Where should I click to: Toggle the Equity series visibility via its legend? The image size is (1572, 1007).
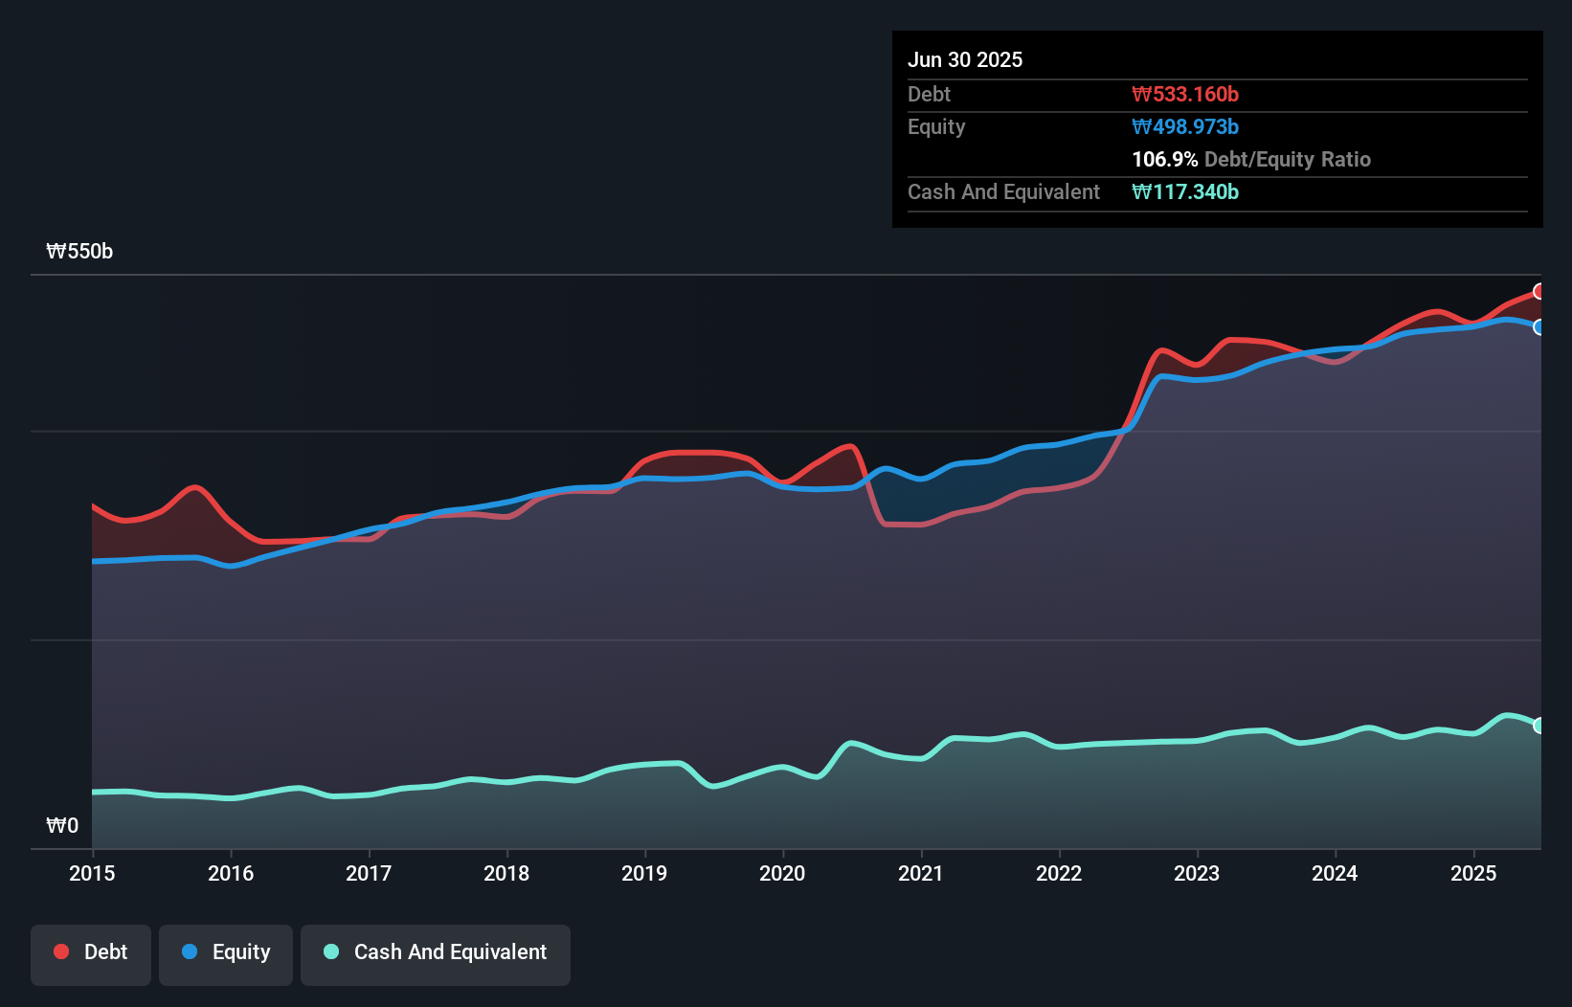click(225, 952)
